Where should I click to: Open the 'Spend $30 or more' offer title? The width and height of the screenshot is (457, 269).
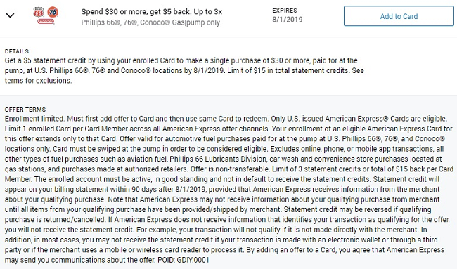(152, 12)
